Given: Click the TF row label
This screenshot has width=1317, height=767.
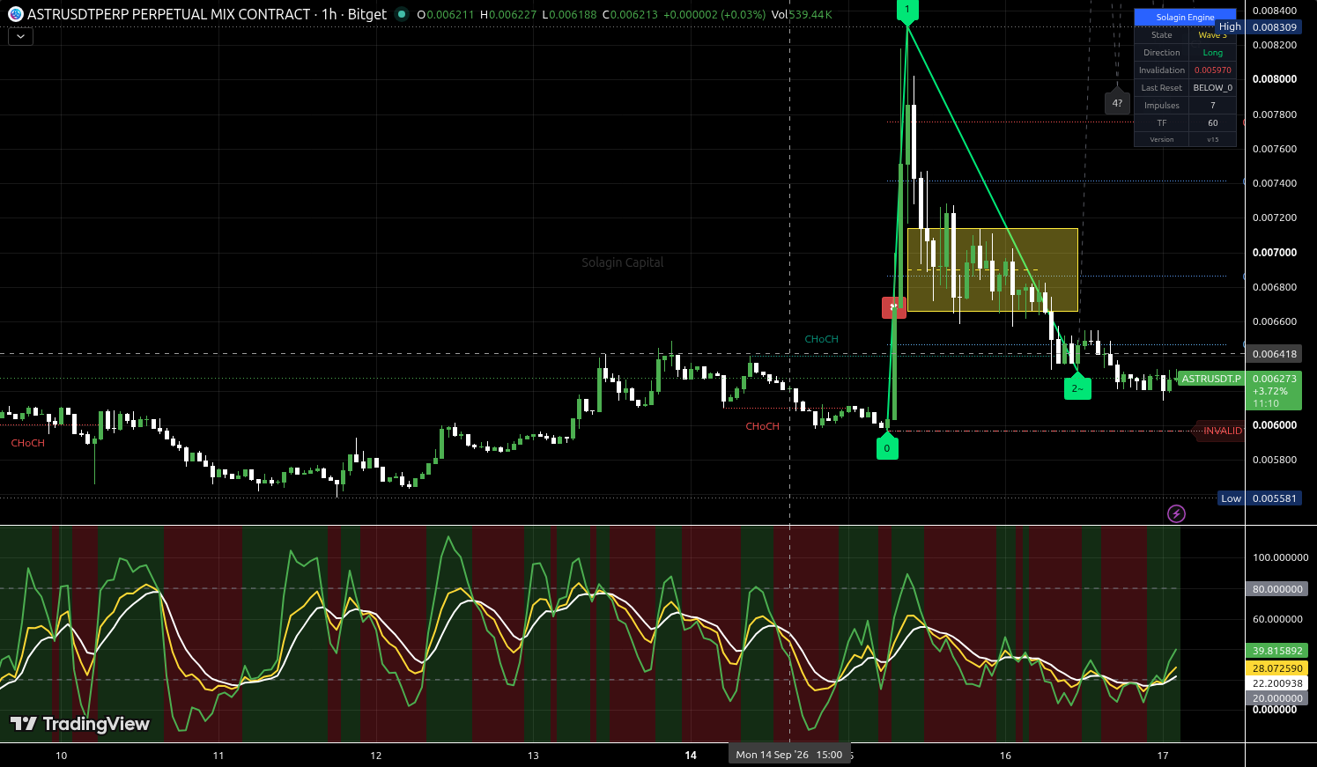Looking at the screenshot, I should 1162,123.
